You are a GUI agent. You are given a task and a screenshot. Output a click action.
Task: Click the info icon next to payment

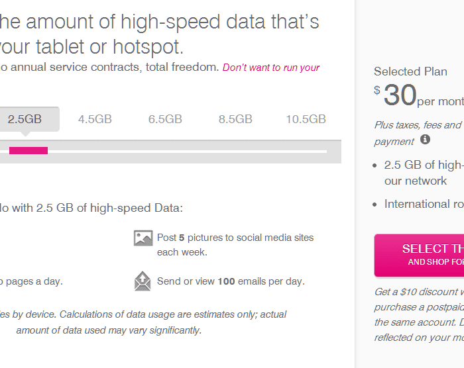click(426, 140)
